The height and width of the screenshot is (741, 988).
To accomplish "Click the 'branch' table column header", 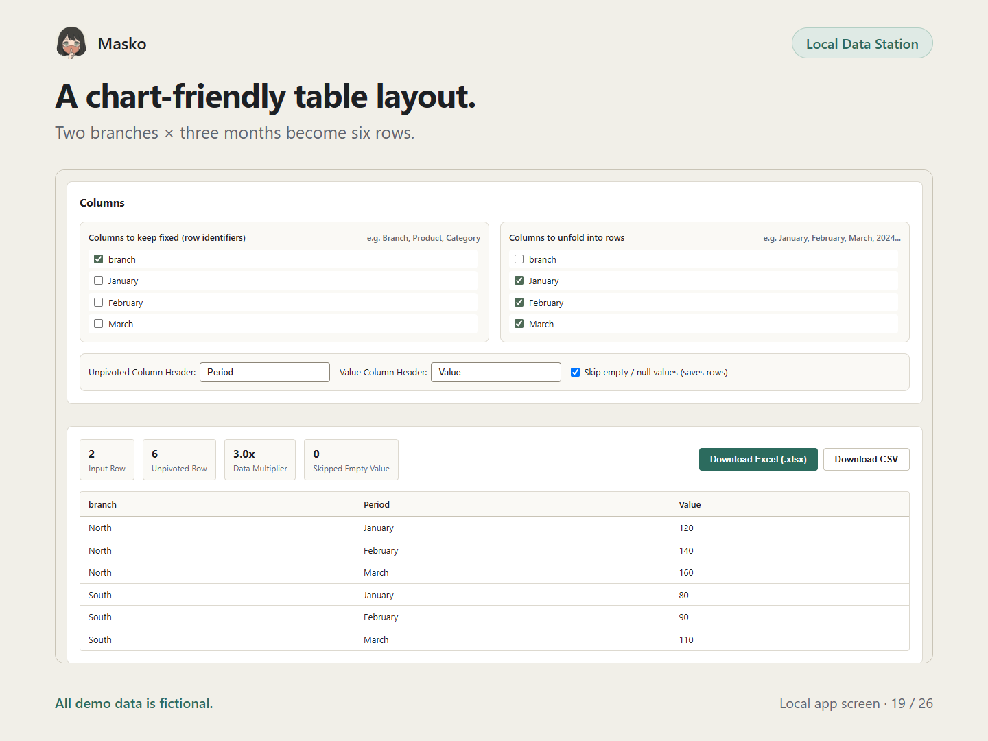I will pyautogui.click(x=103, y=504).
